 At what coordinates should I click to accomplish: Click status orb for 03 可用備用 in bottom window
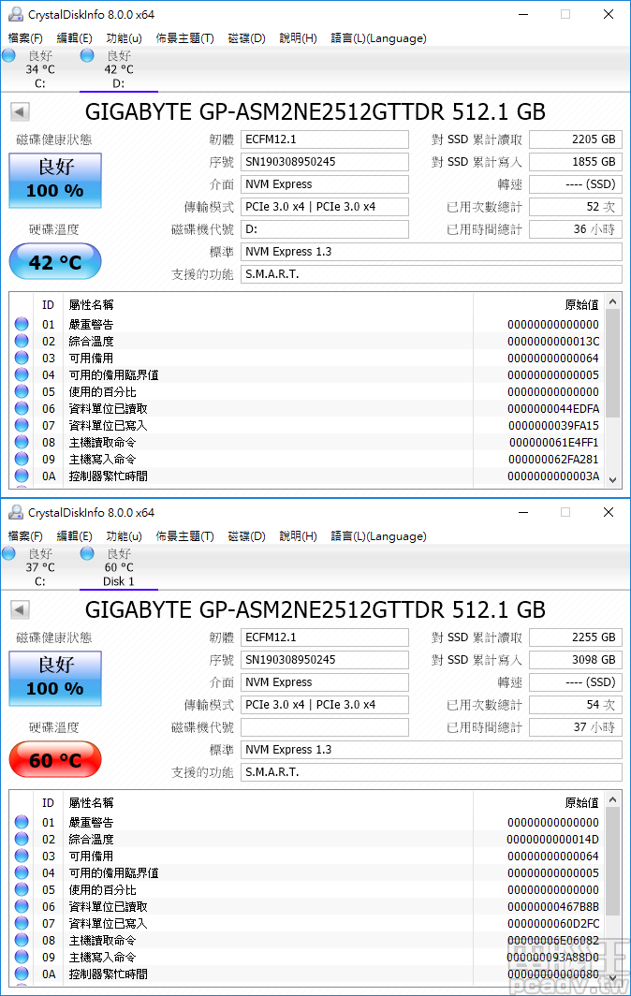point(22,856)
